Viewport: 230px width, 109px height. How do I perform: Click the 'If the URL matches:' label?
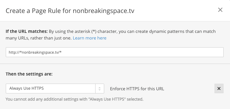point(27,31)
